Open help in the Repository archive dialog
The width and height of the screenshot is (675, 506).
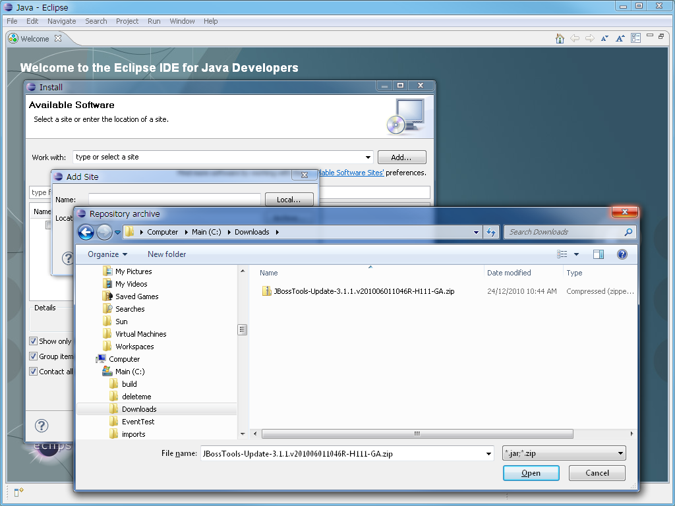tap(622, 254)
